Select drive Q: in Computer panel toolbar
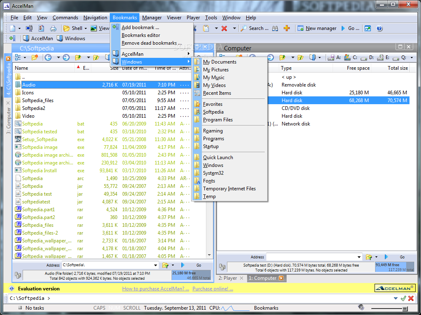The width and height of the screenshot is (421, 315). [x=400, y=57]
